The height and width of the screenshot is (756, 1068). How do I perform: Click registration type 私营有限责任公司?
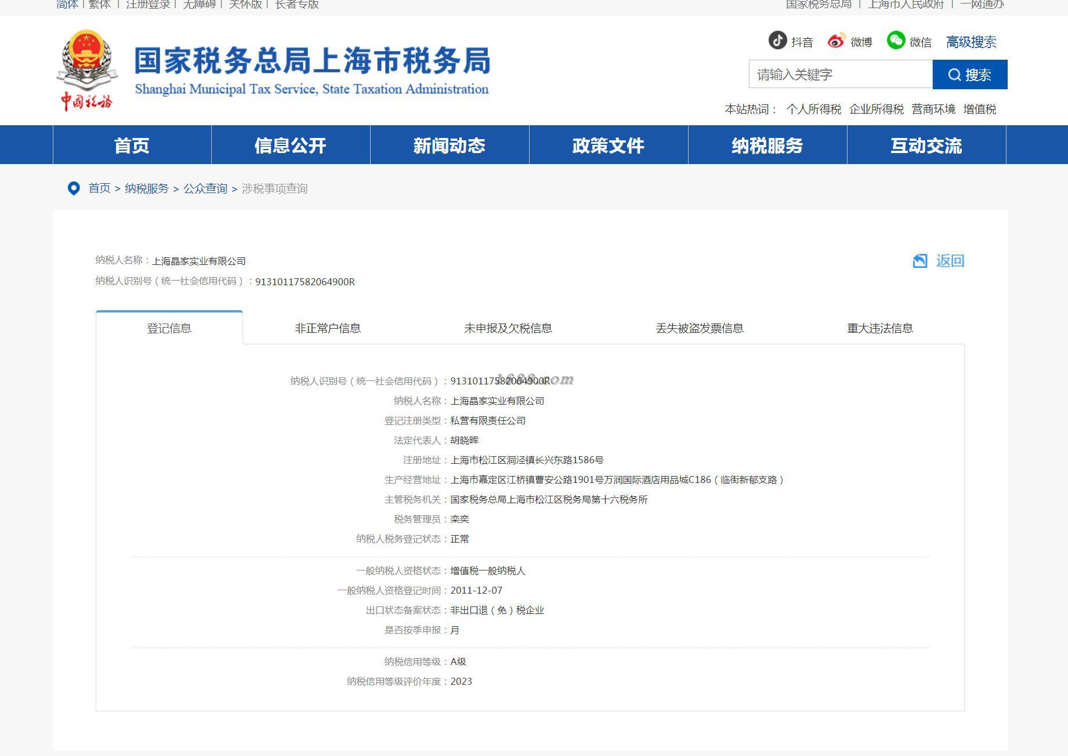pyautogui.click(x=488, y=421)
